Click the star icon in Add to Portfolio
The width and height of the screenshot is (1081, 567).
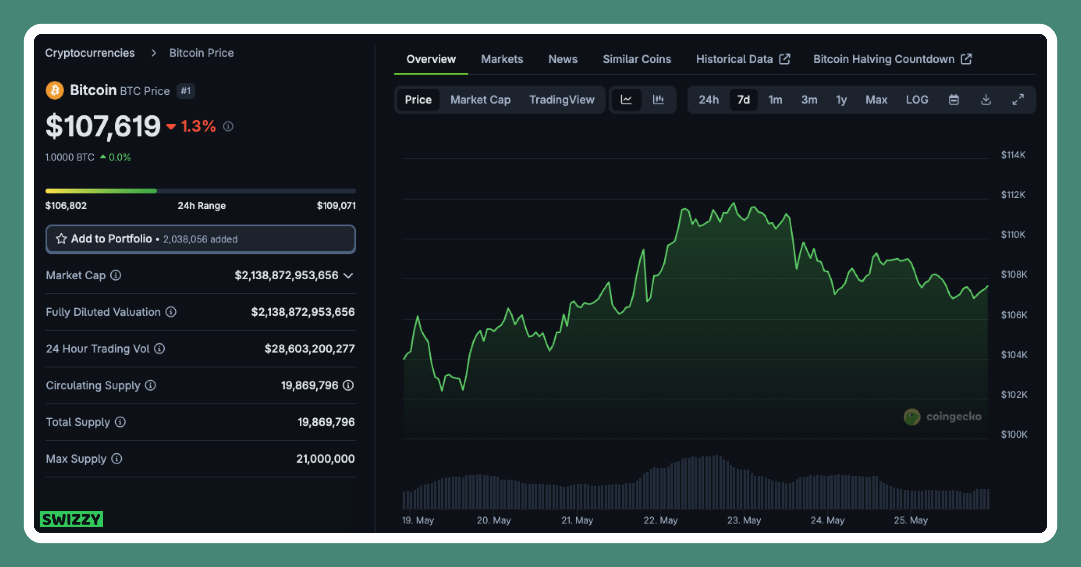tap(61, 239)
